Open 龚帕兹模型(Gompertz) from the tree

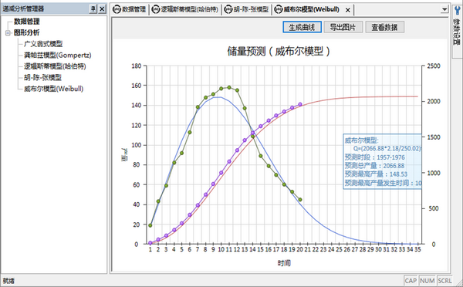58,56
